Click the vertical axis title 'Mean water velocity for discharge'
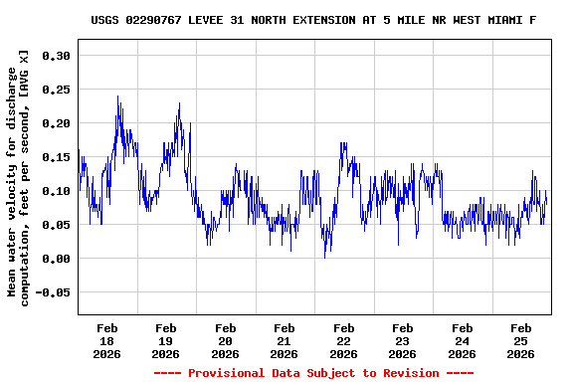The image size is (573, 382). [12, 182]
